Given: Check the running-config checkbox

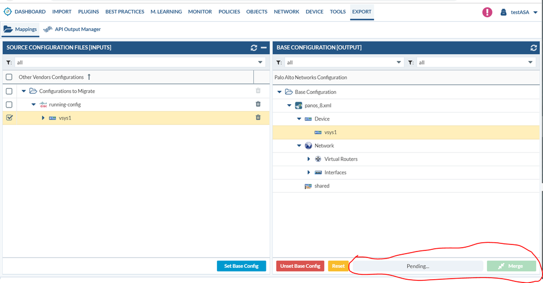Looking at the screenshot, I should tap(9, 104).
